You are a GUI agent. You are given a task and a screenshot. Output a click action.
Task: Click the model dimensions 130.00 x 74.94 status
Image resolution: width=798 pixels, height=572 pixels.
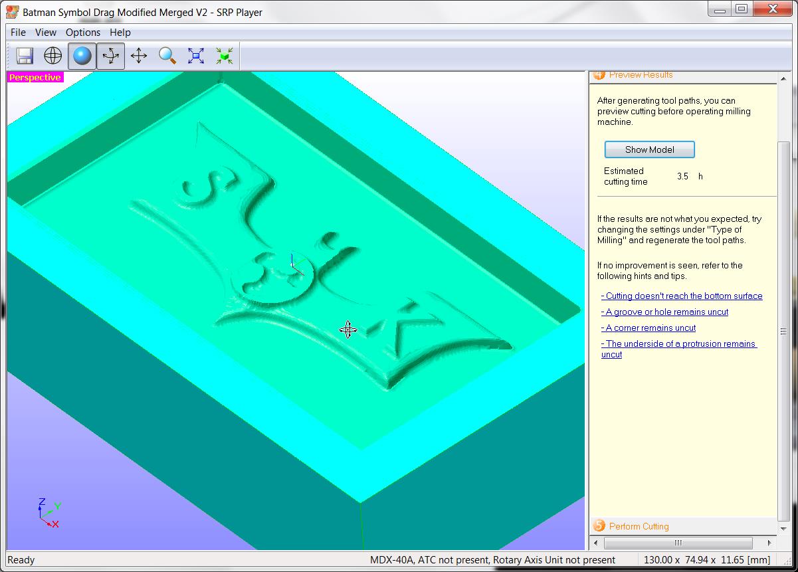(707, 560)
